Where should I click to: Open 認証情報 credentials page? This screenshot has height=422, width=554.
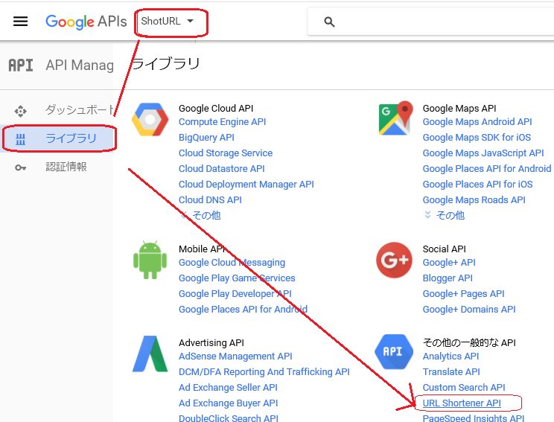66,167
